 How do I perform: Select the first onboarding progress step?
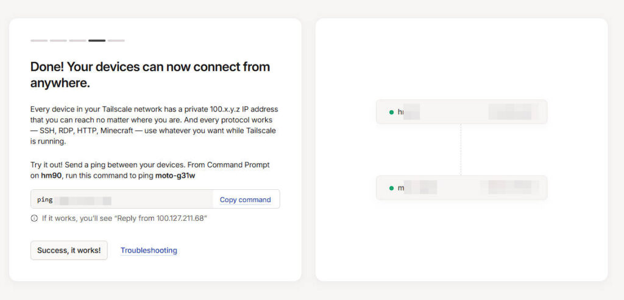(39, 41)
